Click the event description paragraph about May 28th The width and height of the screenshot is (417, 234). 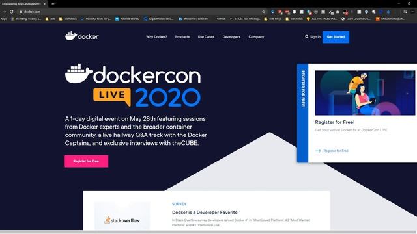pos(136,131)
